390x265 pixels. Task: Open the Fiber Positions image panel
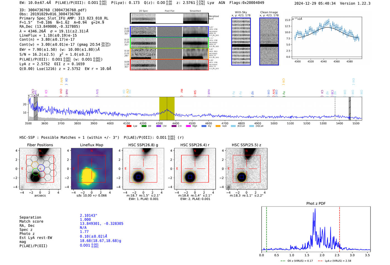click(x=40, y=169)
